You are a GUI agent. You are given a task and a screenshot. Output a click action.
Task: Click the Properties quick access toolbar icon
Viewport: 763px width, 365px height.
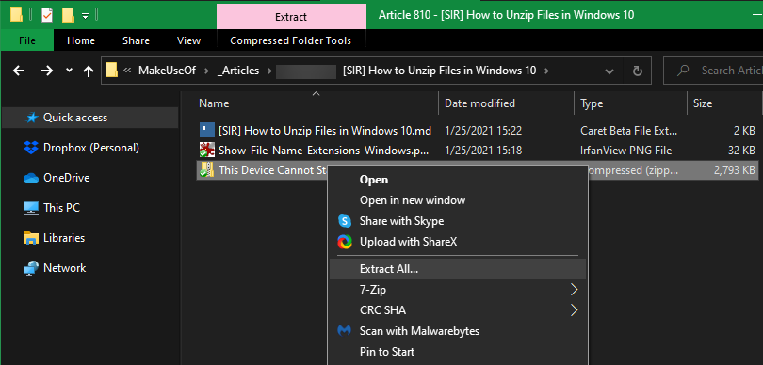[47, 15]
